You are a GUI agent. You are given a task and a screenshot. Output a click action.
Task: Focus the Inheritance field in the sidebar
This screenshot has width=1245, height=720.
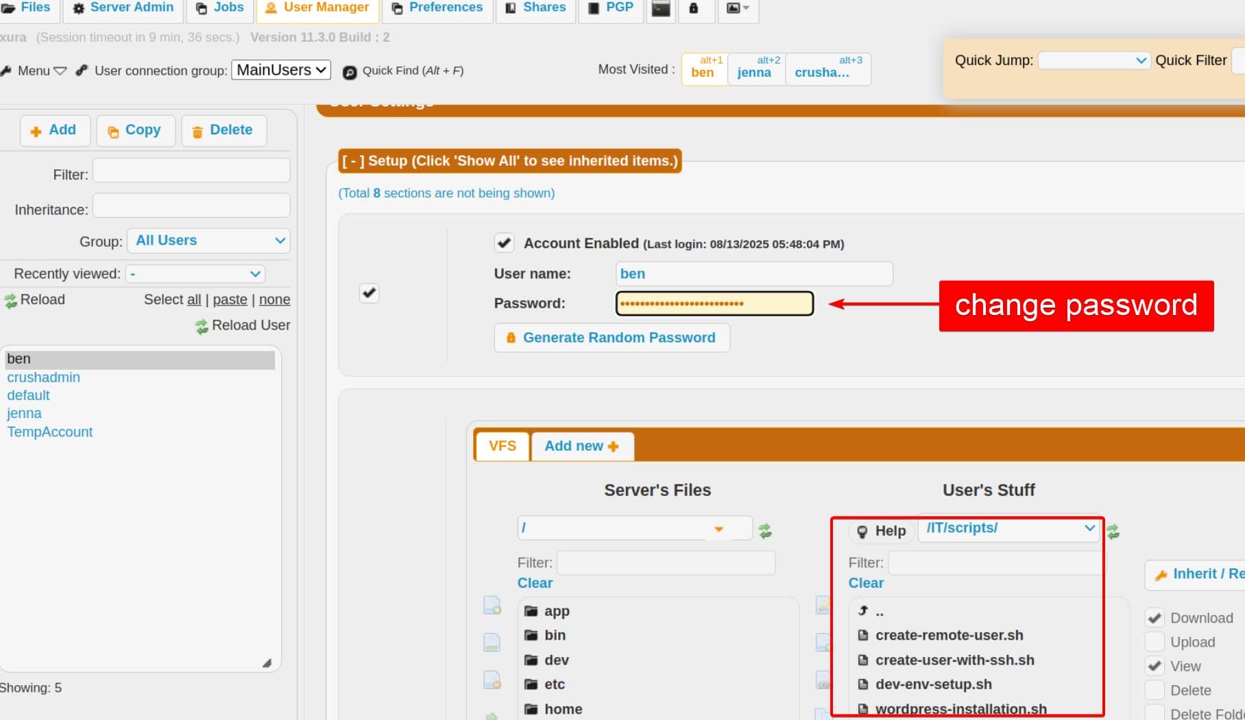click(191, 206)
